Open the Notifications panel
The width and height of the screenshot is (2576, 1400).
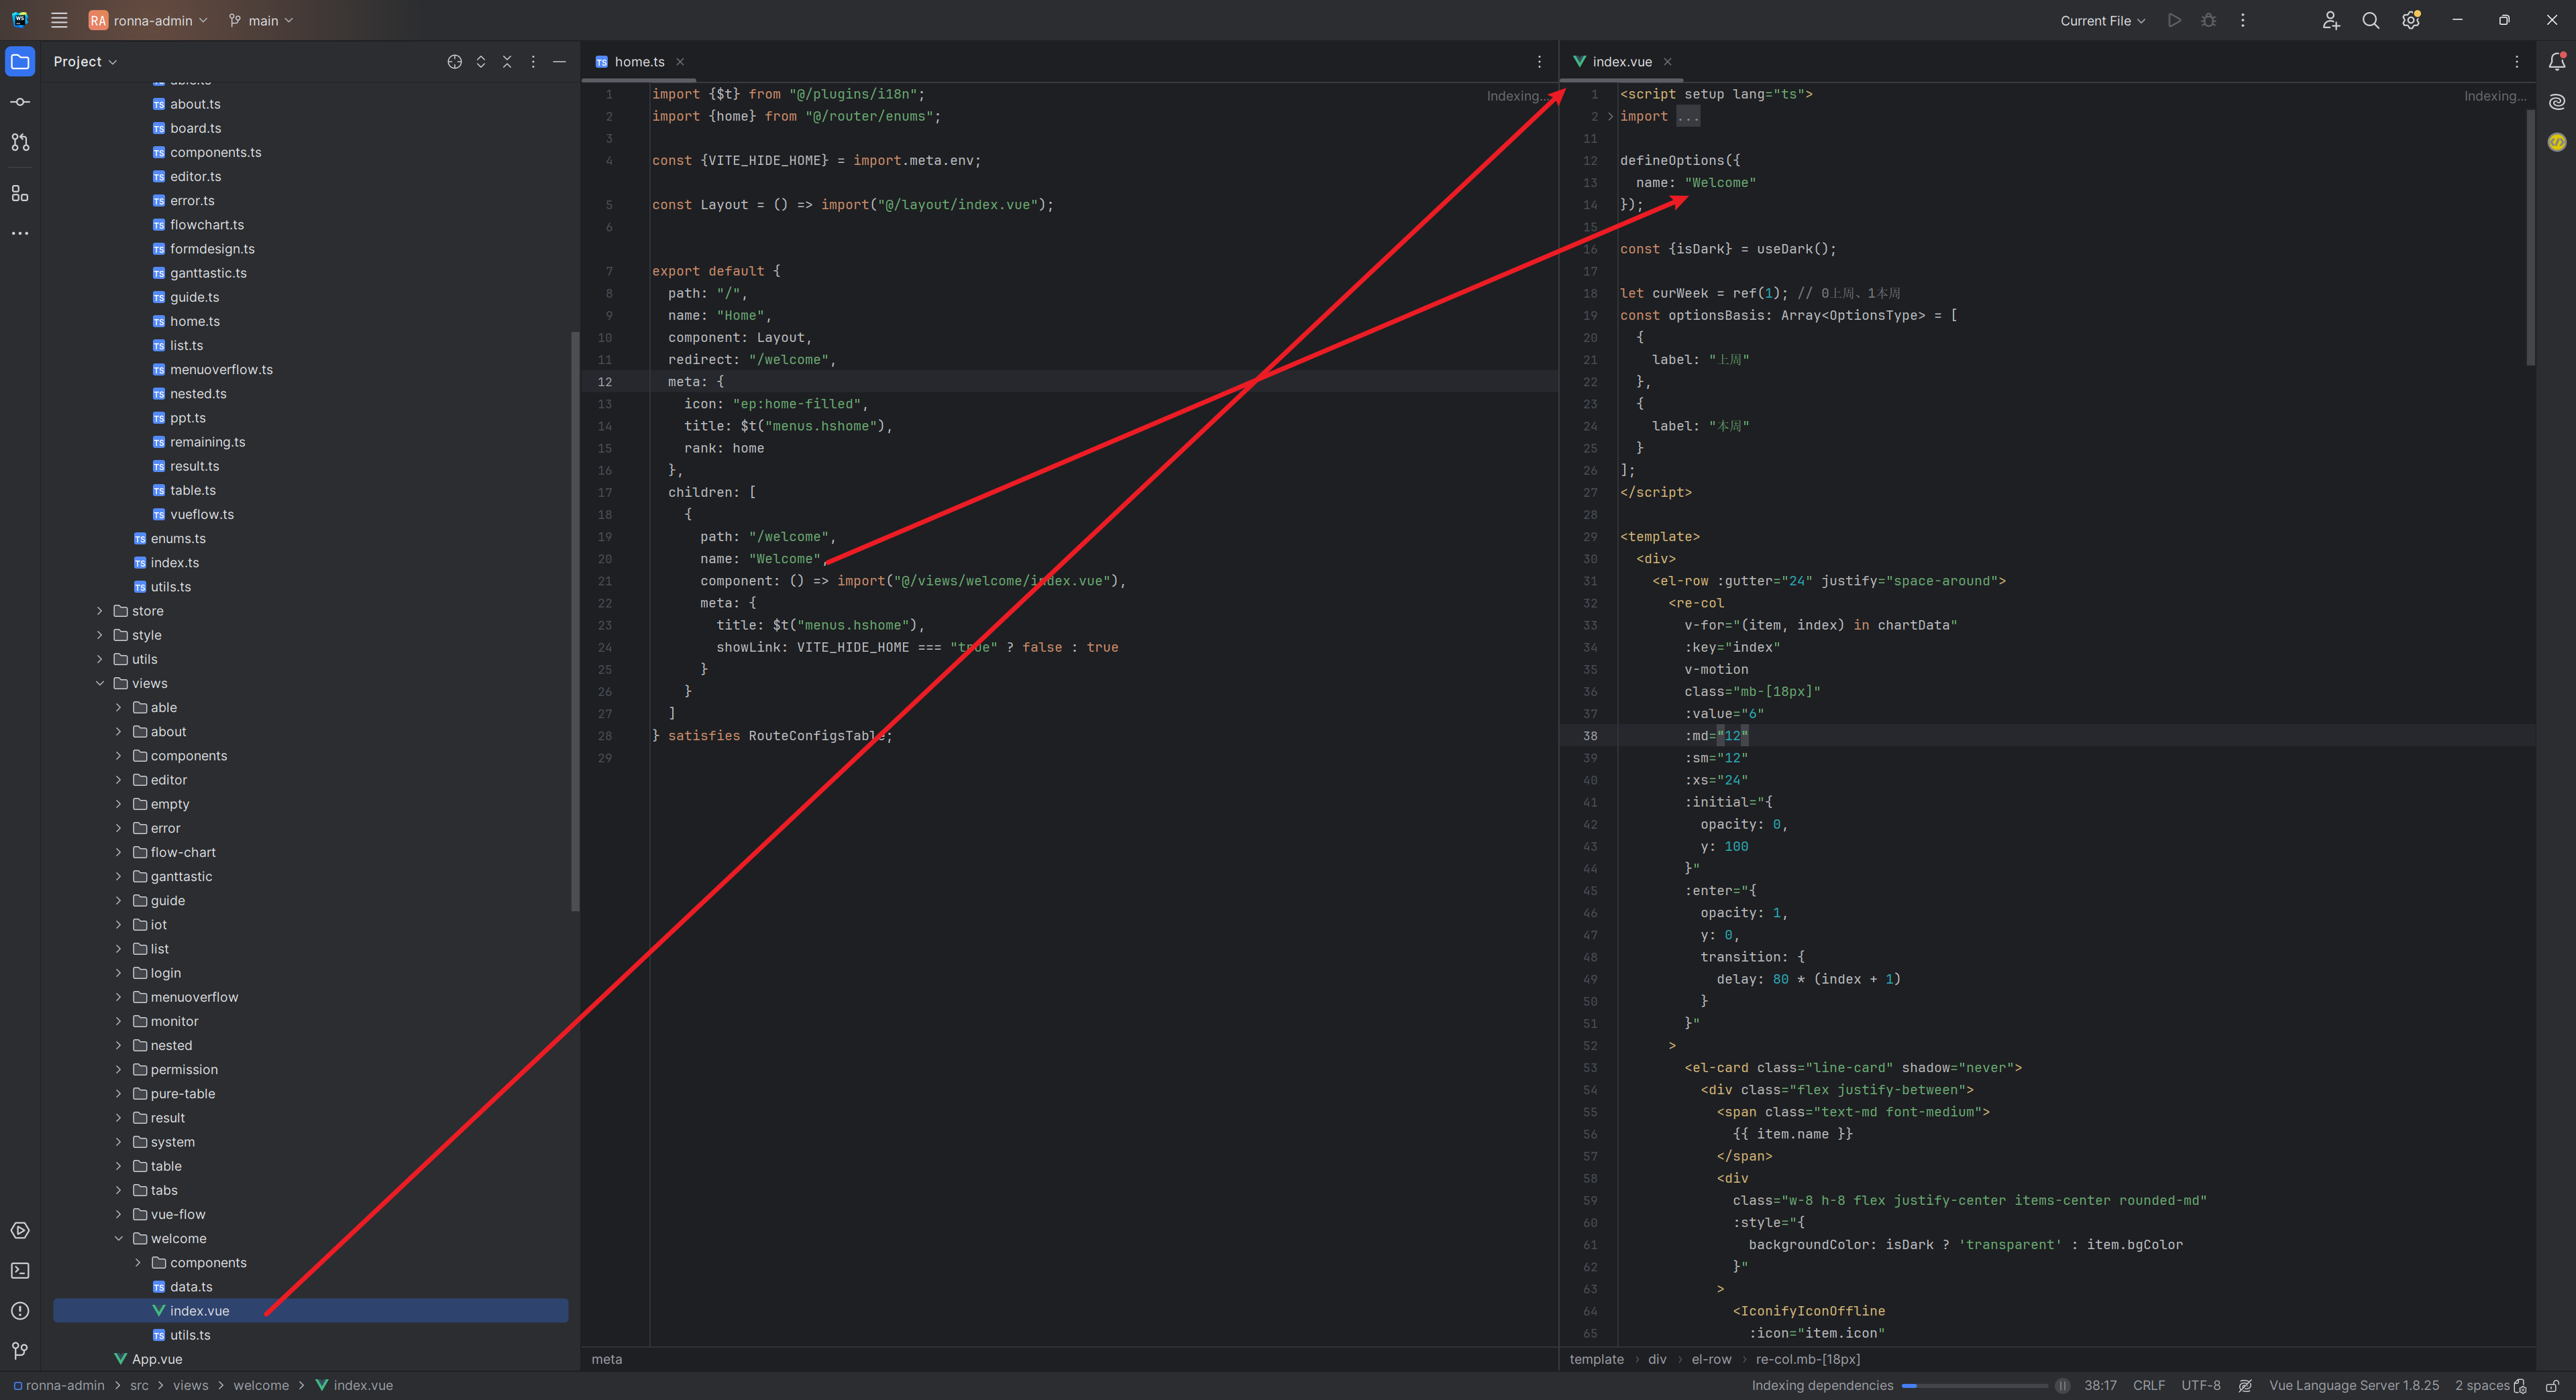coord(2557,62)
